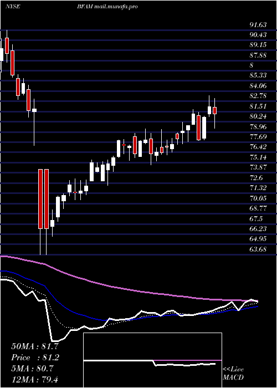Click the 91.63 price axis label

[x=258, y=25]
